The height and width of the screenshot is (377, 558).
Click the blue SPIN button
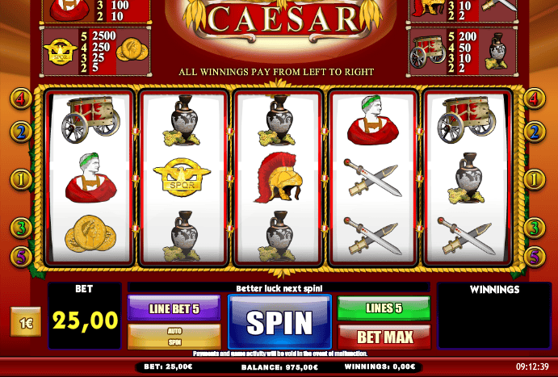click(279, 322)
